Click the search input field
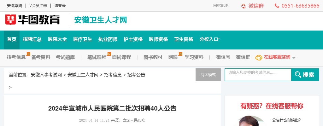This screenshot has width=323, height=126. 258,75
